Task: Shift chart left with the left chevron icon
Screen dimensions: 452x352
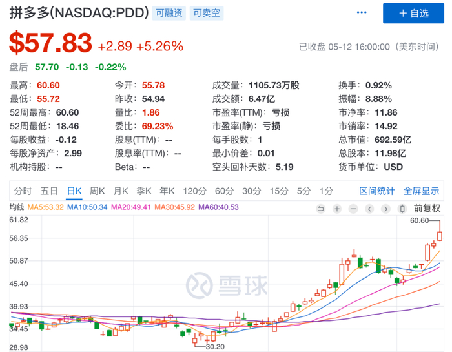Action: [x=369, y=209]
